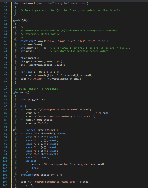Click the 'No such question' string literal
The image size is (148, 188).
[57, 164]
